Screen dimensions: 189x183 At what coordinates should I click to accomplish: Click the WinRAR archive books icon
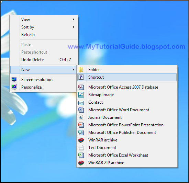81,140
